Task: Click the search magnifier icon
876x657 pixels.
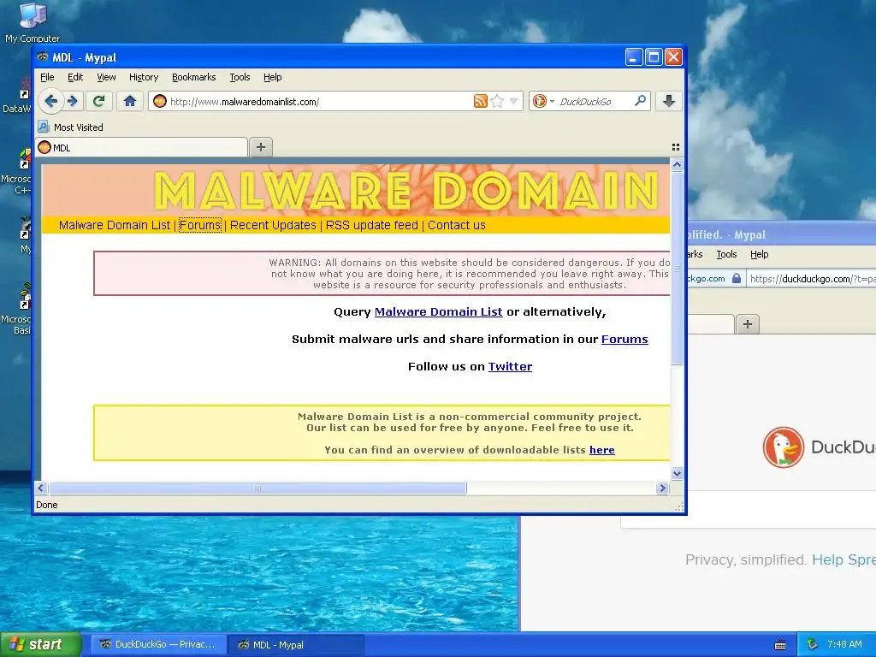Action: click(640, 101)
